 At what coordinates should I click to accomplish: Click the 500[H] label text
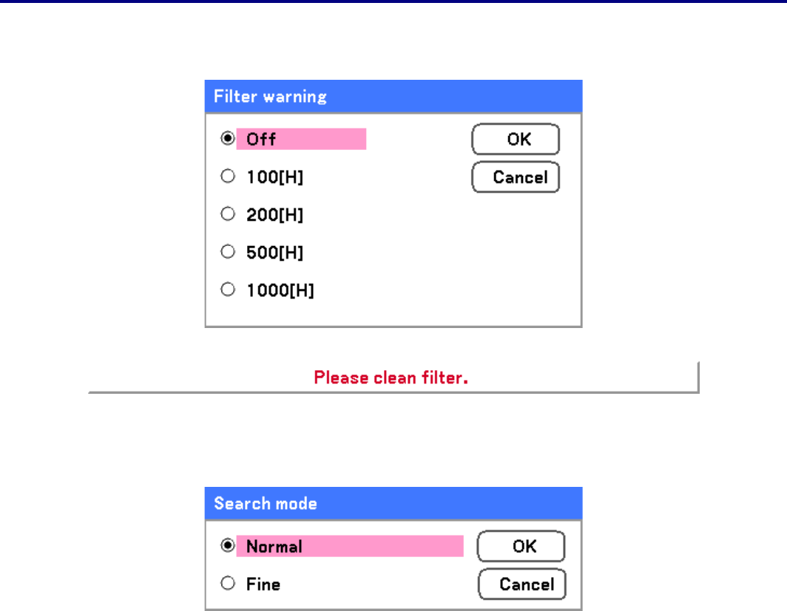point(274,253)
